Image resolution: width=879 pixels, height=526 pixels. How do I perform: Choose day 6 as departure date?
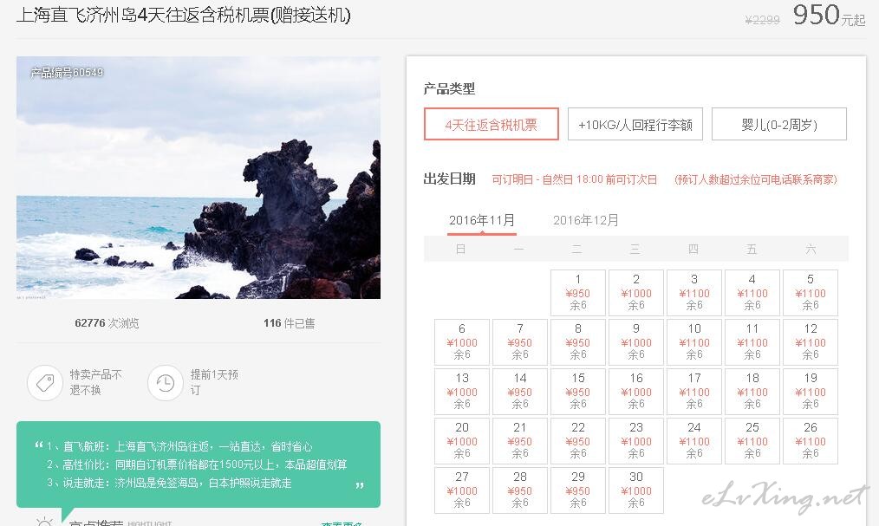(x=462, y=341)
